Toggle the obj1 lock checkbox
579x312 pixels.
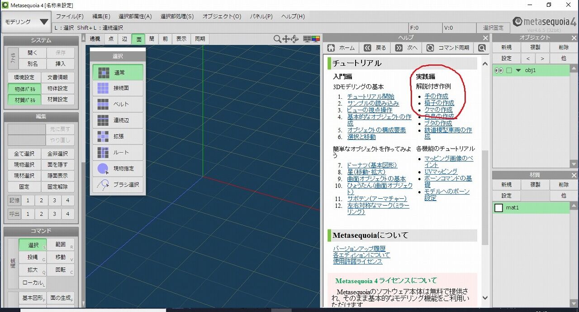(x=509, y=71)
